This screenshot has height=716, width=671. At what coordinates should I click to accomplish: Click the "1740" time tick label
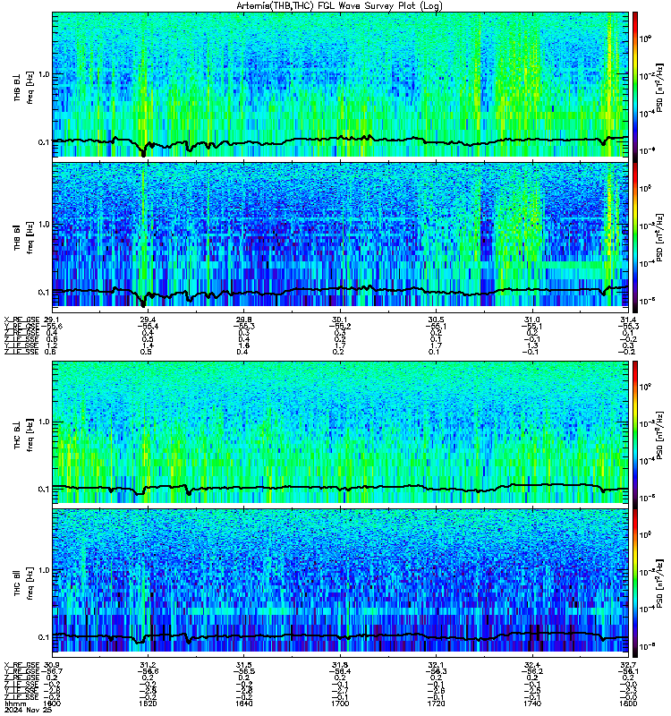[531, 703]
